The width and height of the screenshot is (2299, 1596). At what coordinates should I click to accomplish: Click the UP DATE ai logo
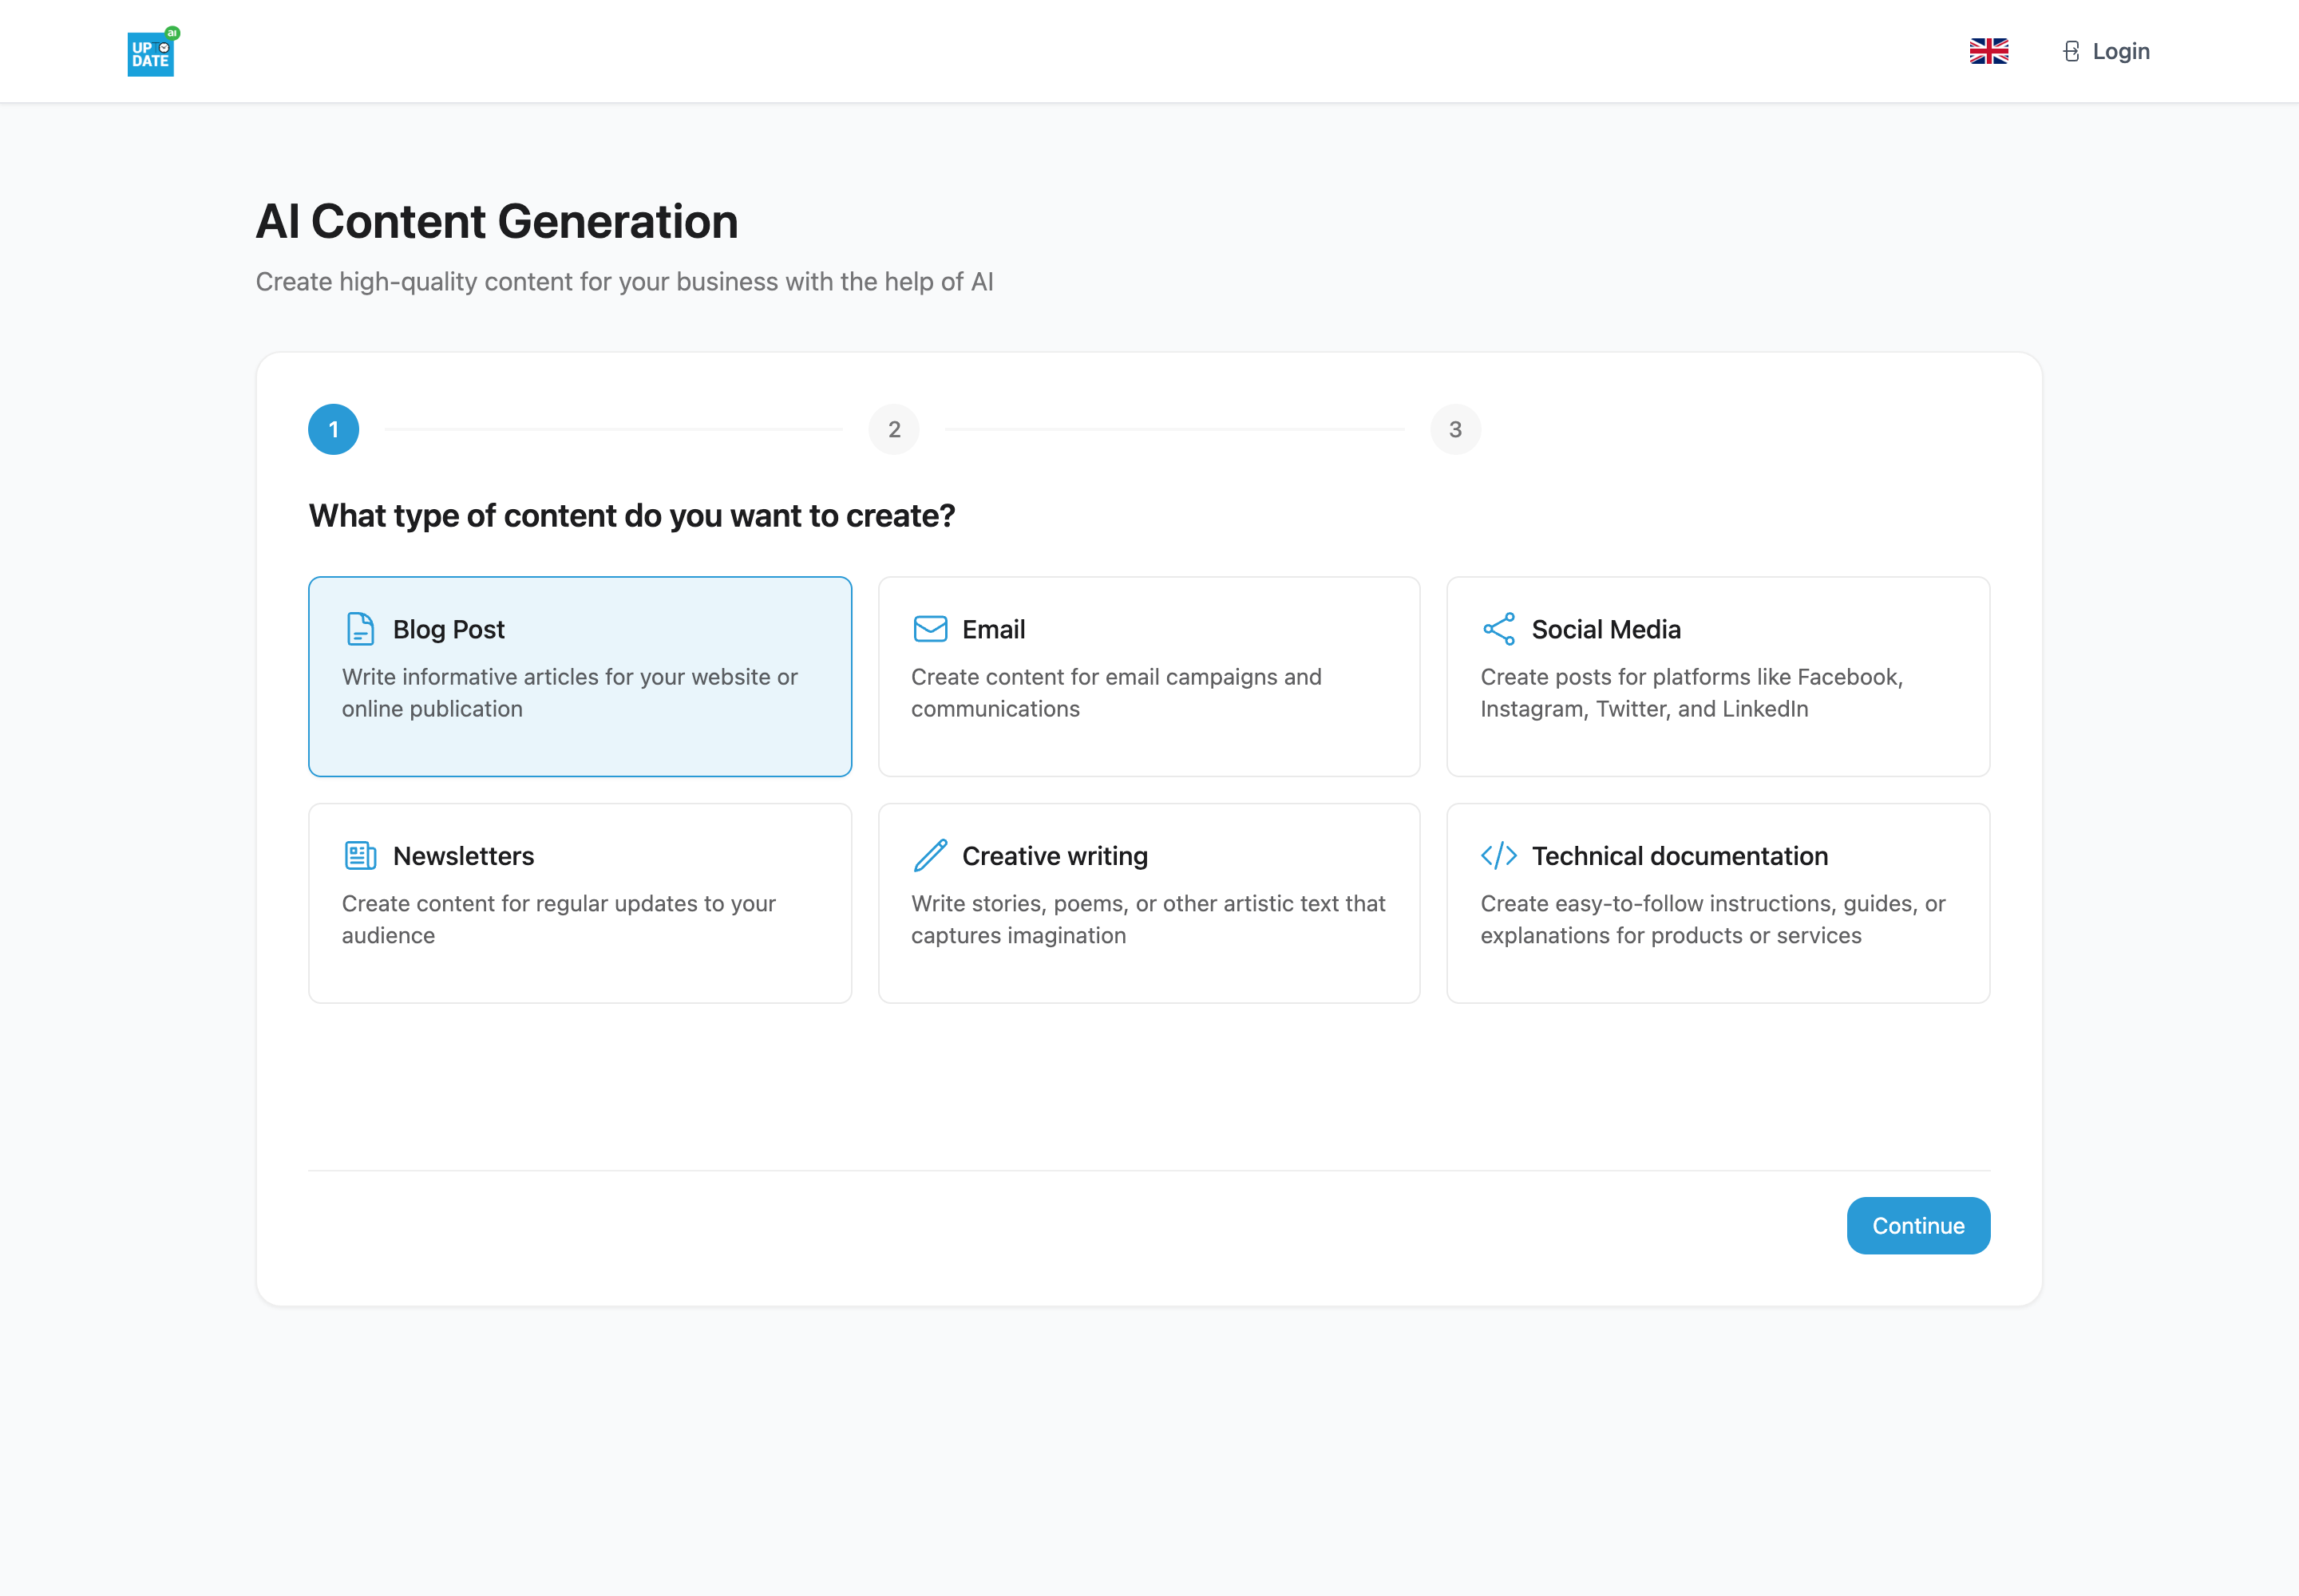[x=153, y=52]
